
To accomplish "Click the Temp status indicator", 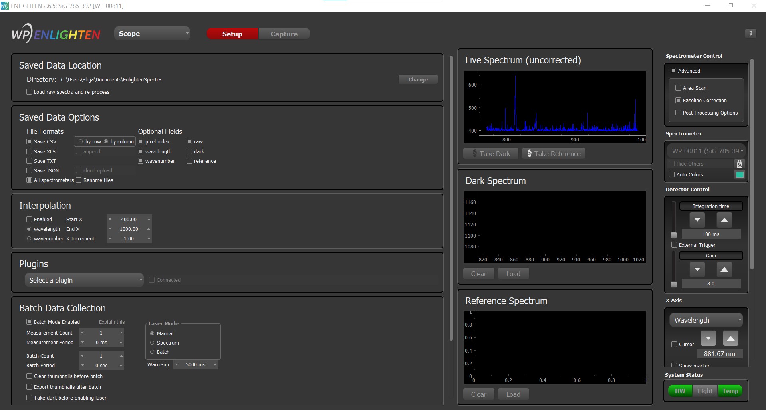I will pyautogui.click(x=730, y=391).
